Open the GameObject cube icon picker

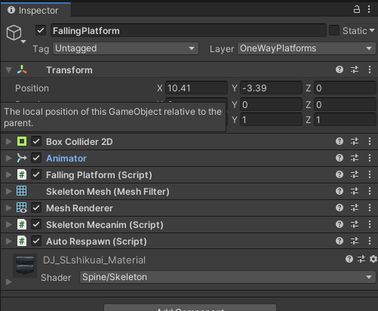tap(16, 33)
